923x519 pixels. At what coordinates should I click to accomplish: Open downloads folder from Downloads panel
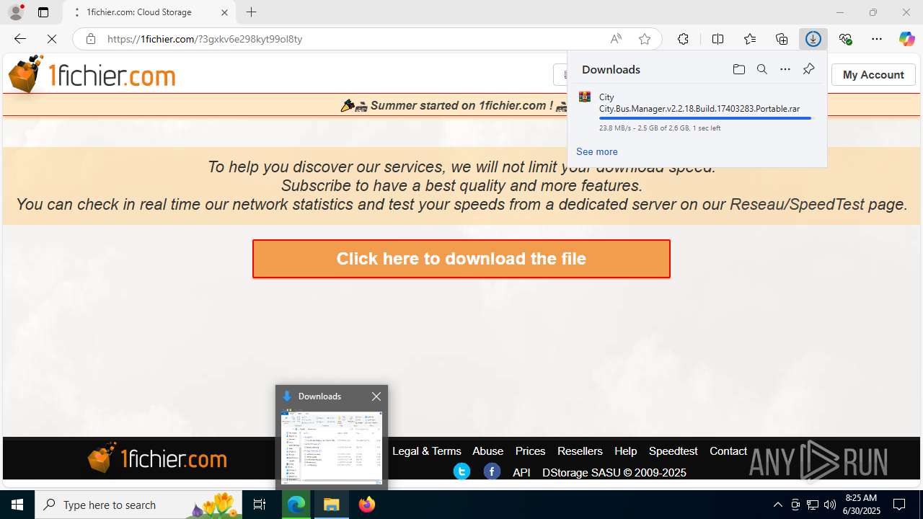click(738, 69)
